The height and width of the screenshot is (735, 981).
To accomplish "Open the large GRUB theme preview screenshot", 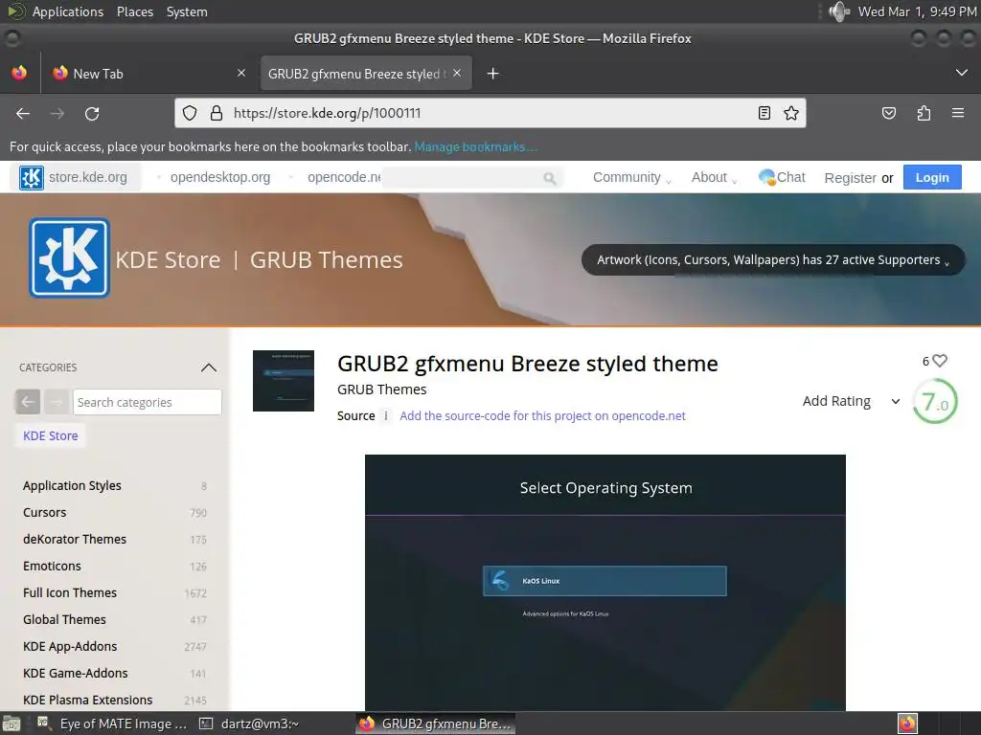I will [605, 583].
